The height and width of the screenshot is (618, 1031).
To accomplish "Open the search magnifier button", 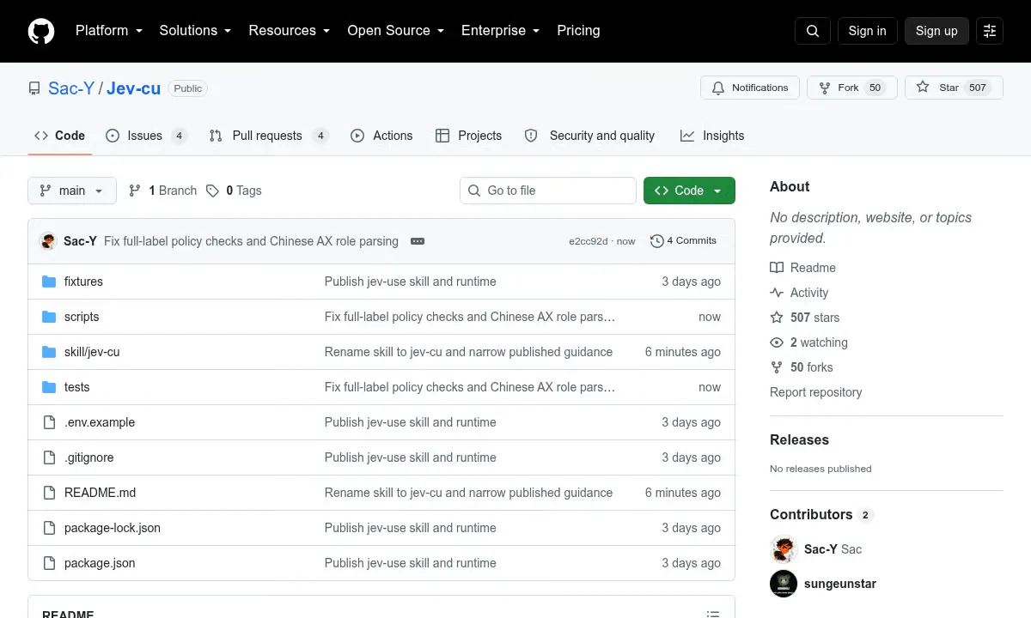I will pyautogui.click(x=813, y=31).
